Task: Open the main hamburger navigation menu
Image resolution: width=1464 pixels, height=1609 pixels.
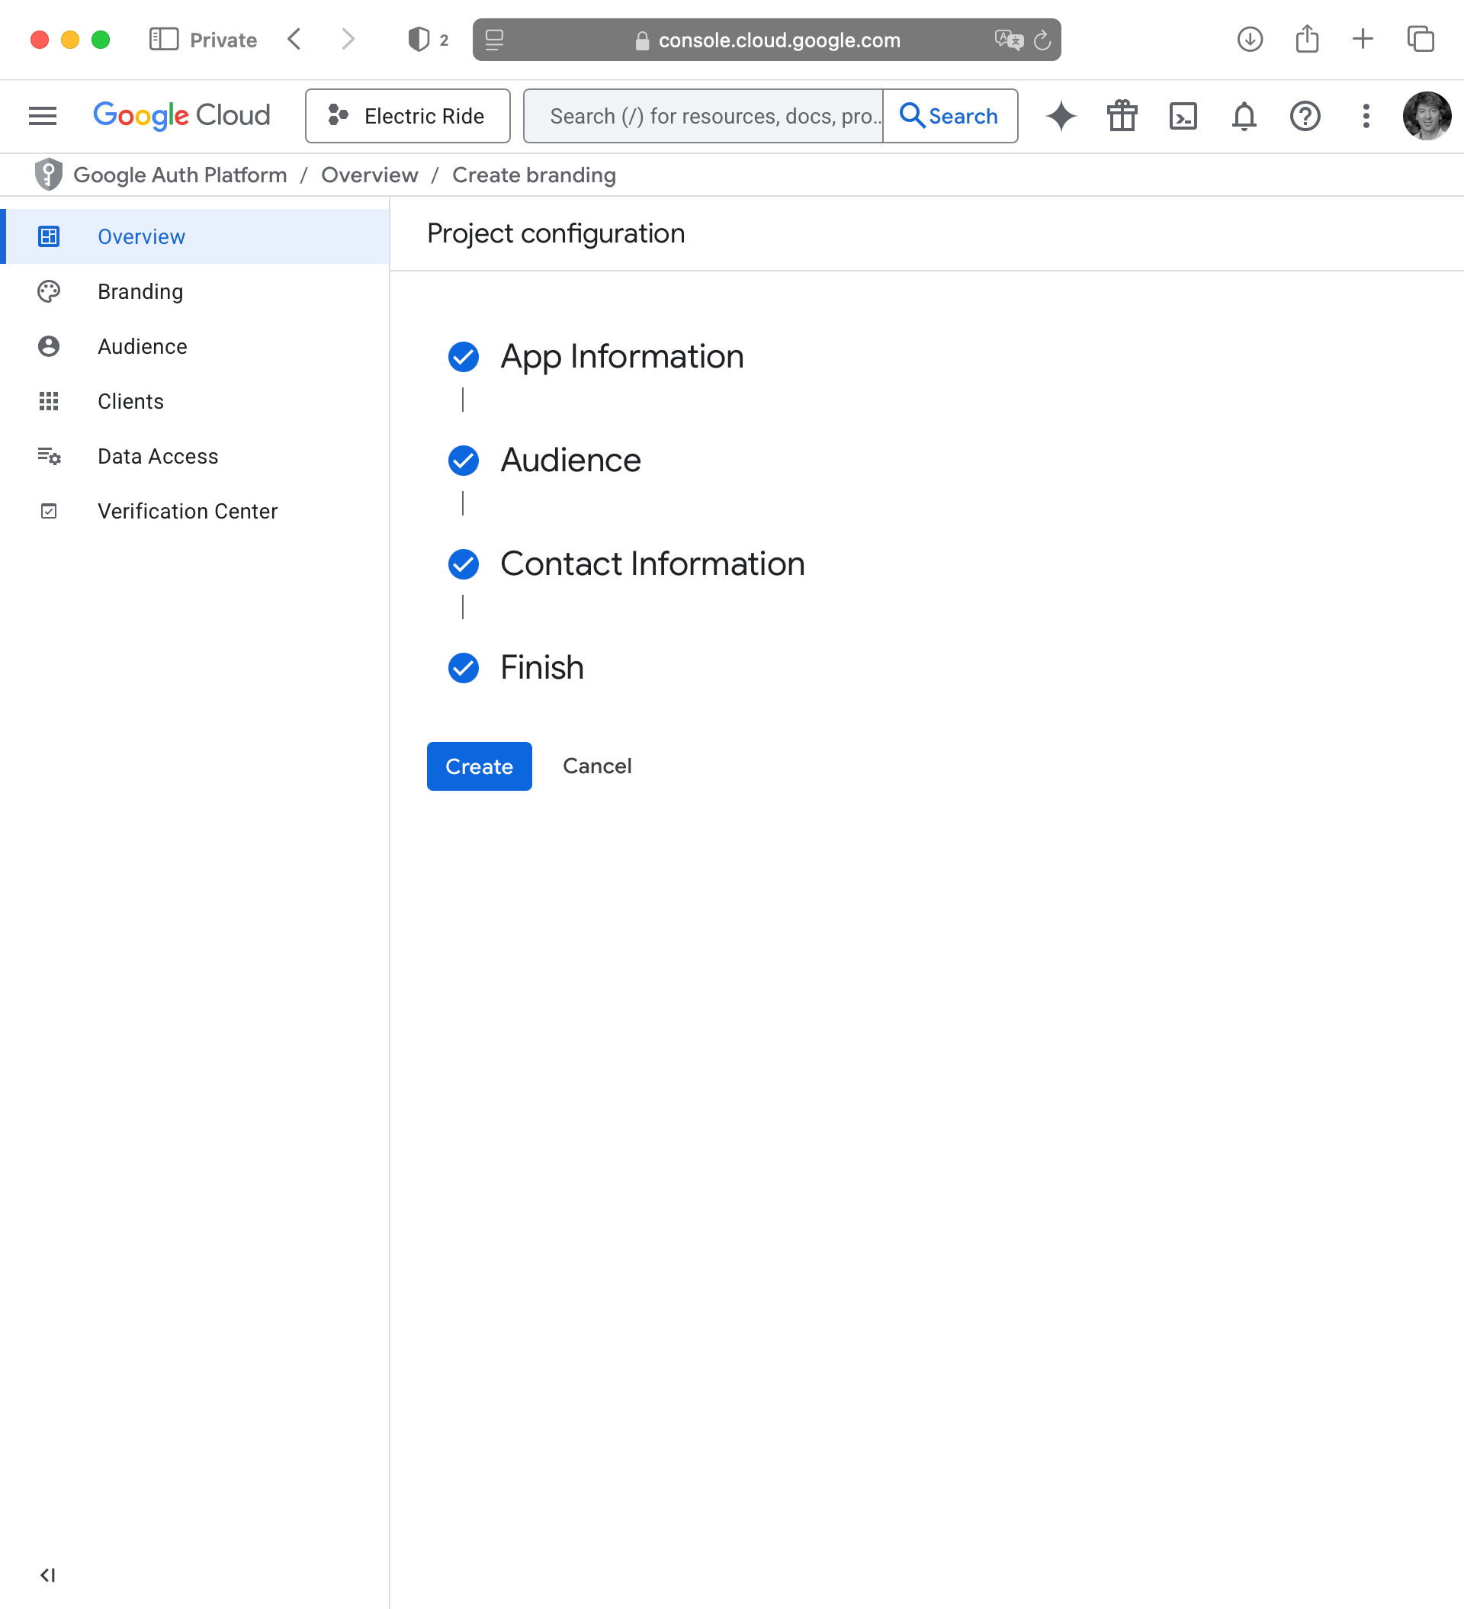Action: pos(42,117)
